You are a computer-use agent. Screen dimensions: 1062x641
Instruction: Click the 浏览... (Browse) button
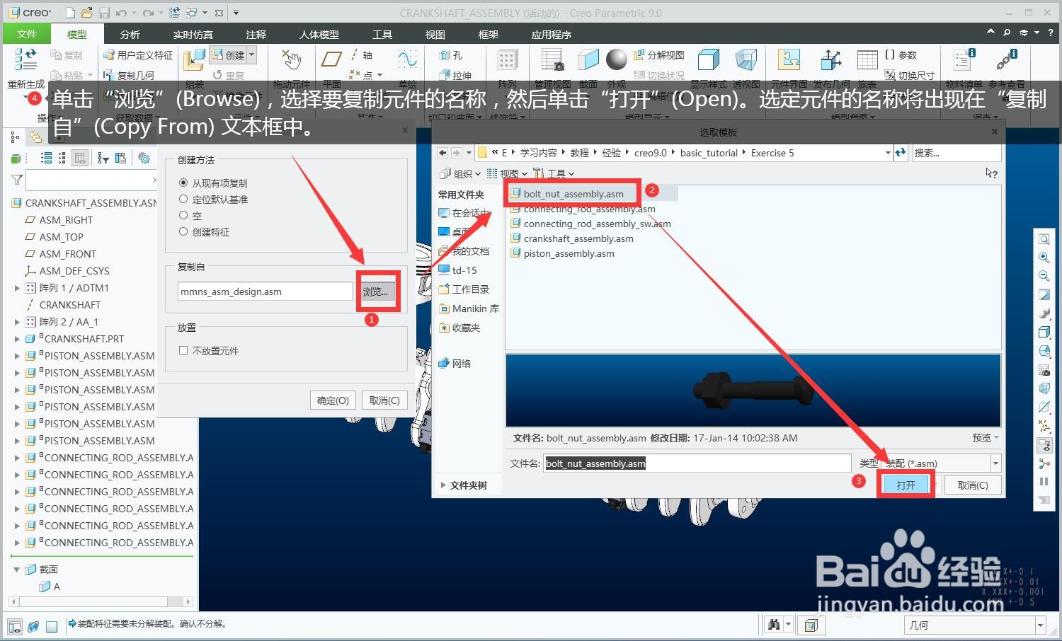(375, 291)
